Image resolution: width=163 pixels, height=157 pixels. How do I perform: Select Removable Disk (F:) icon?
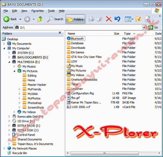[x=14, y=116]
